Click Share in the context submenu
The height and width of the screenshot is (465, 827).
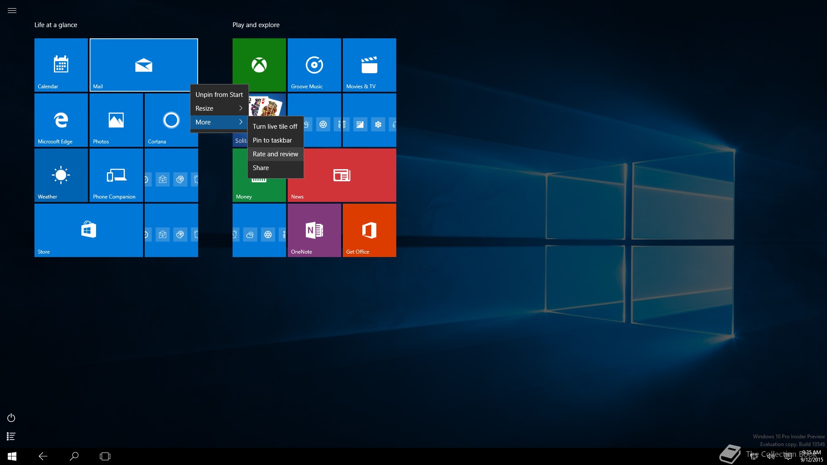(x=276, y=168)
